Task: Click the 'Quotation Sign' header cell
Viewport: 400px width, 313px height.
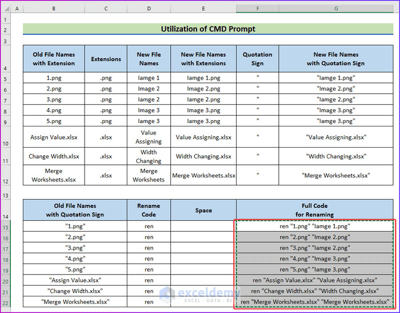Action: (x=257, y=59)
